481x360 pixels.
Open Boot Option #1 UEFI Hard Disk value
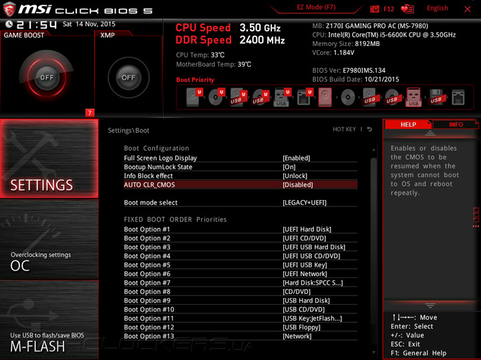tap(307, 229)
